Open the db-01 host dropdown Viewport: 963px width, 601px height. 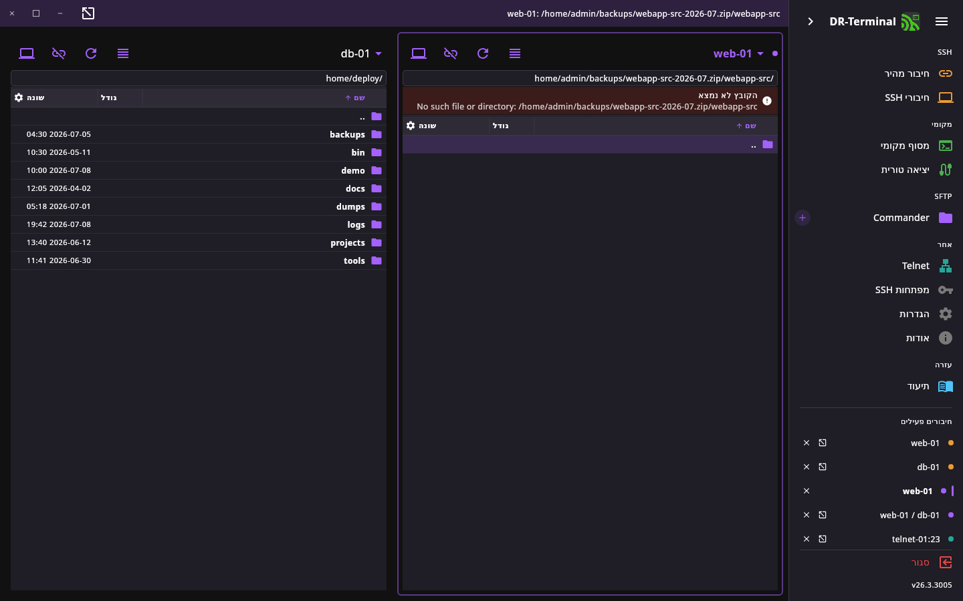[361, 53]
